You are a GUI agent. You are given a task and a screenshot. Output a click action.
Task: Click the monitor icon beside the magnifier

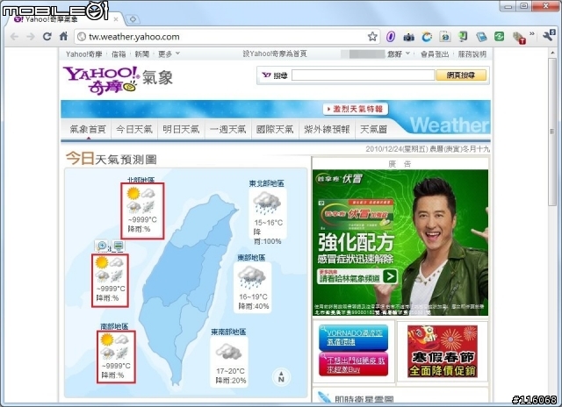pyautogui.click(x=118, y=246)
